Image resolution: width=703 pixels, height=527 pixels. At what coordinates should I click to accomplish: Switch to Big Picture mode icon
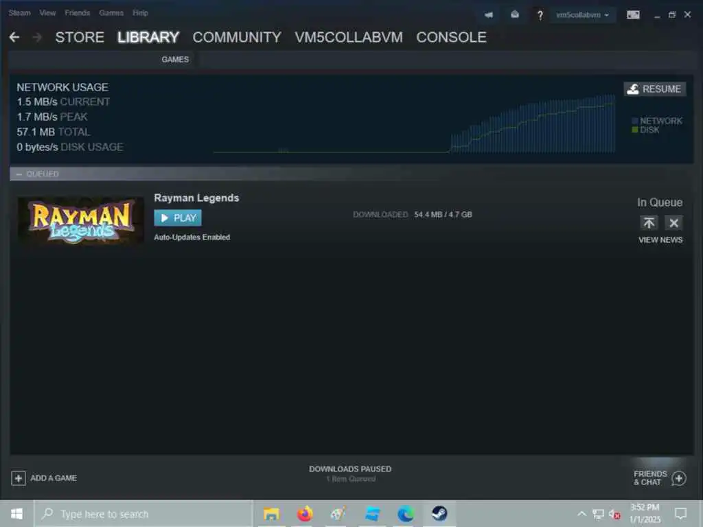click(x=633, y=15)
